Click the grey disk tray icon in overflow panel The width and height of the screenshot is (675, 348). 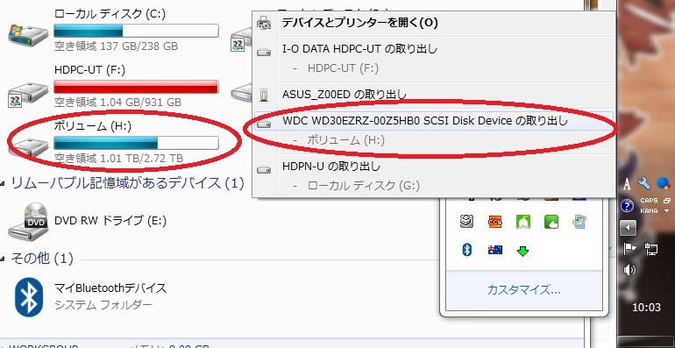(x=466, y=222)
